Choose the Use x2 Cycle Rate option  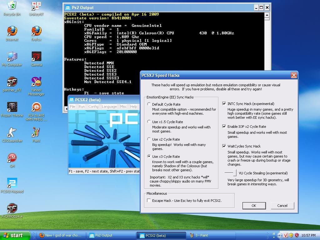pyautogui.click(x=149, y=139)
